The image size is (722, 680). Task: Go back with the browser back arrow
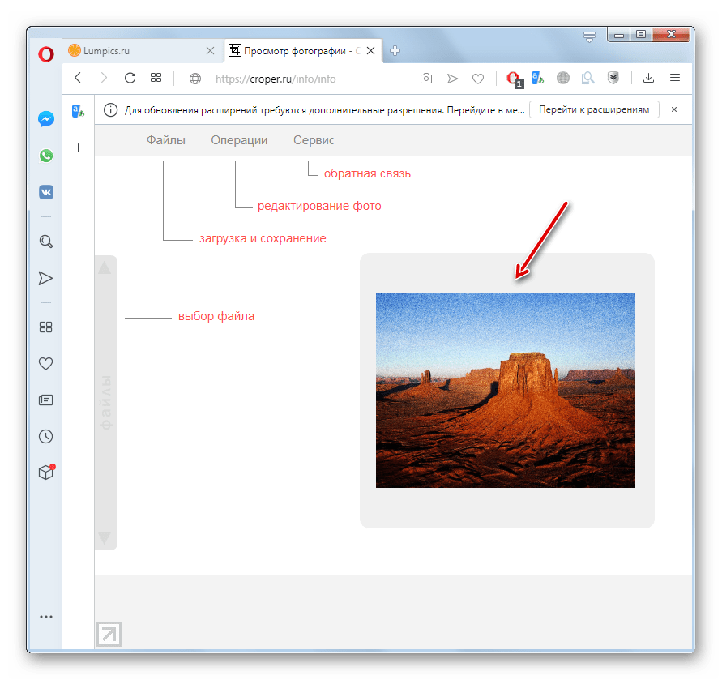pos(78,78)
